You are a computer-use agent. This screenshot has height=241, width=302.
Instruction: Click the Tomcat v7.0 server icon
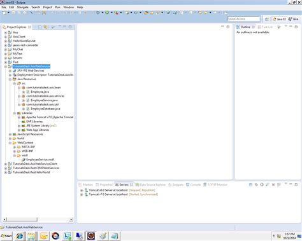86,195
